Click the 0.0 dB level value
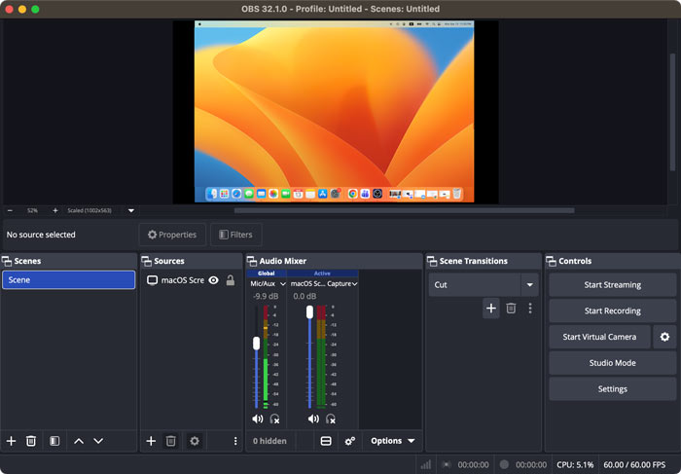The width and height of the screenshot is (681, 474). (x=305, y=296)
